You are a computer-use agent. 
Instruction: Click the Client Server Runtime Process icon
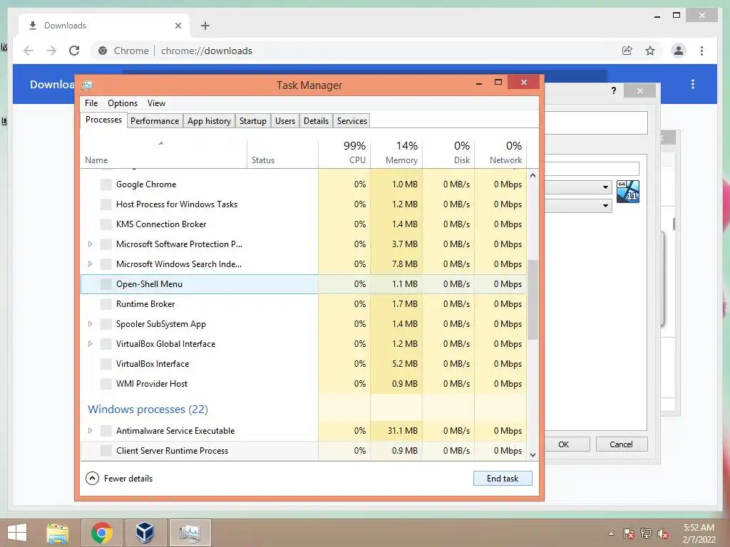point(106,451)
